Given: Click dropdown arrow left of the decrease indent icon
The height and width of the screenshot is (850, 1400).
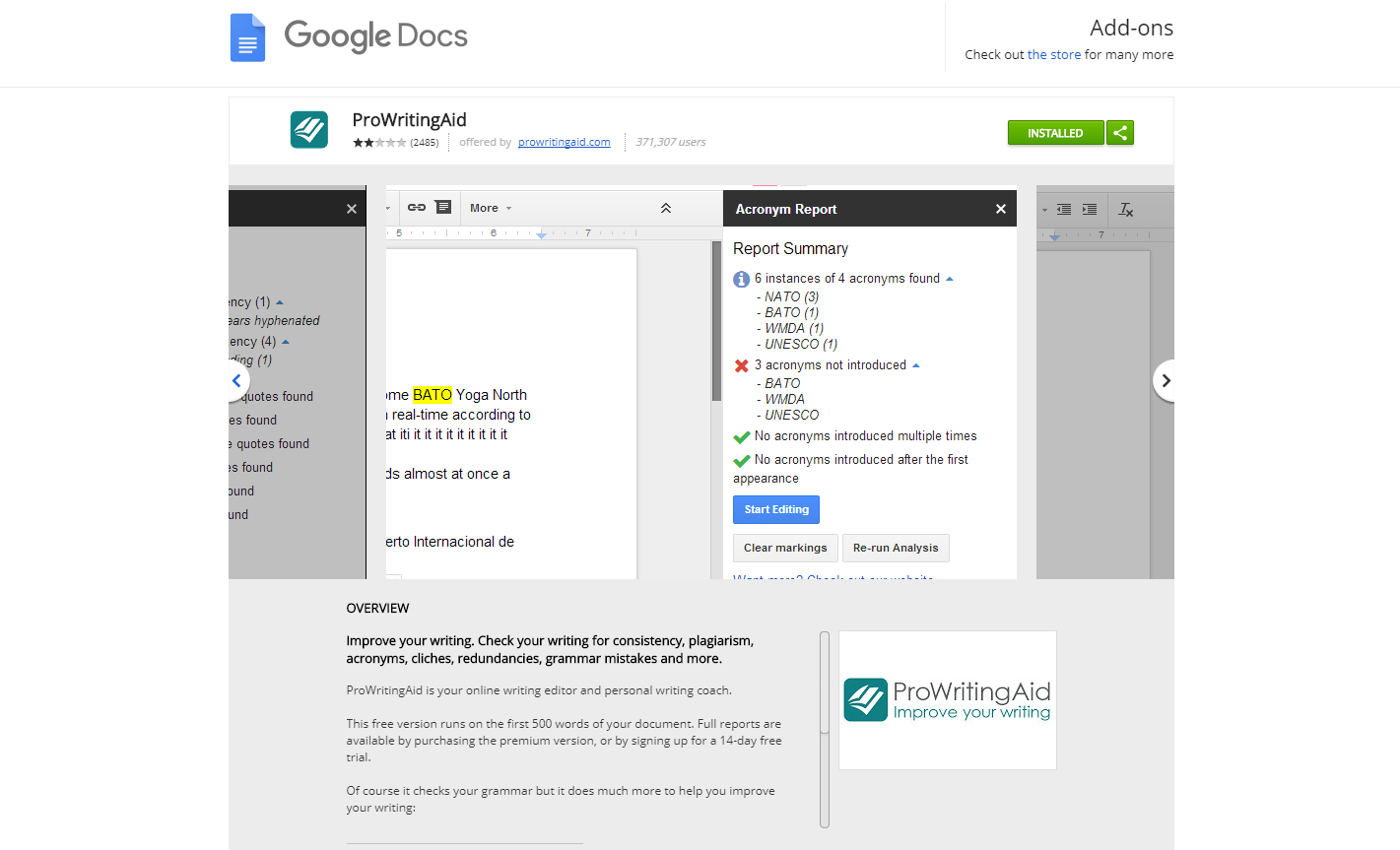Looking at the screenshot, I should click(1044, 209).
